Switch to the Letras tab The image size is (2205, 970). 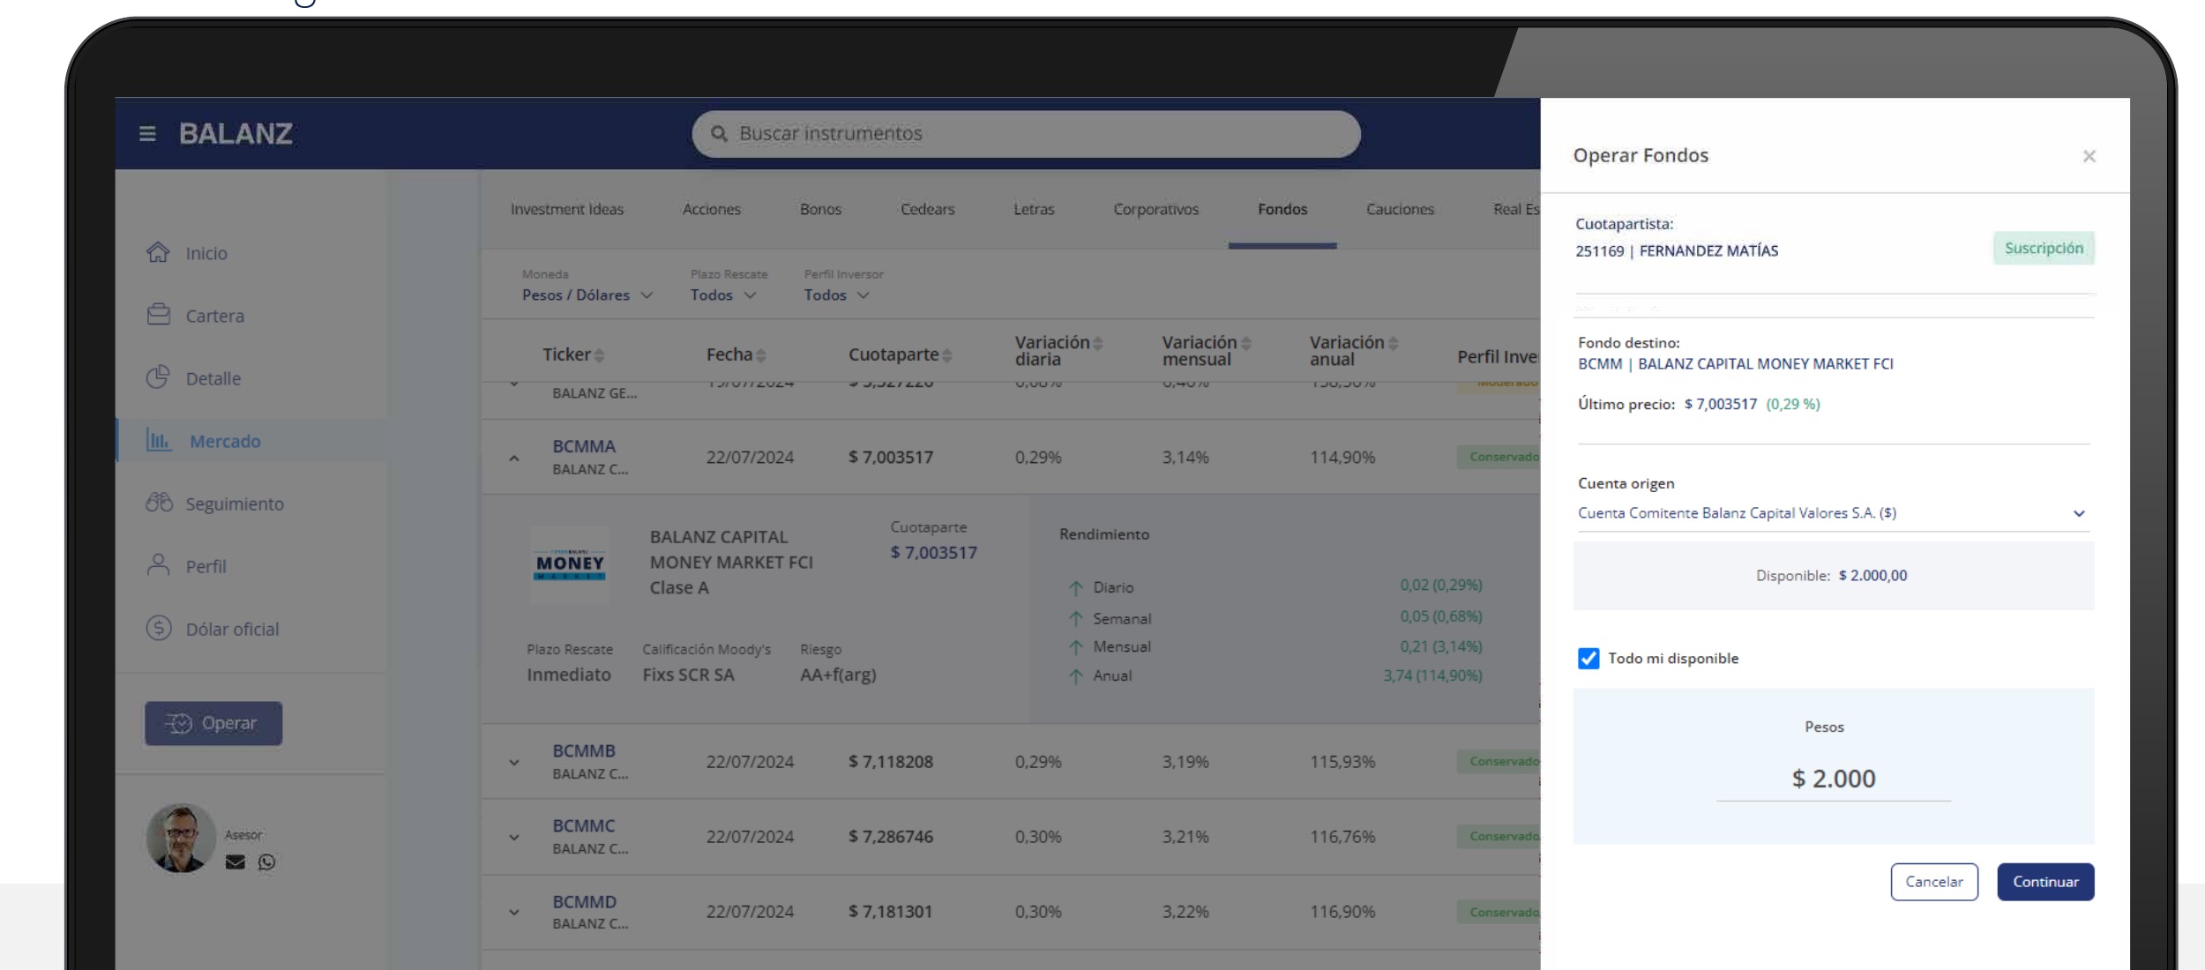(x=1034, y=209)
